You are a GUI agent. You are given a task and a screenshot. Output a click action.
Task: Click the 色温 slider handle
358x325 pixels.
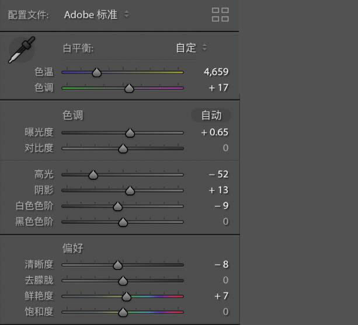pyautogui.click(x=97, y=72)
